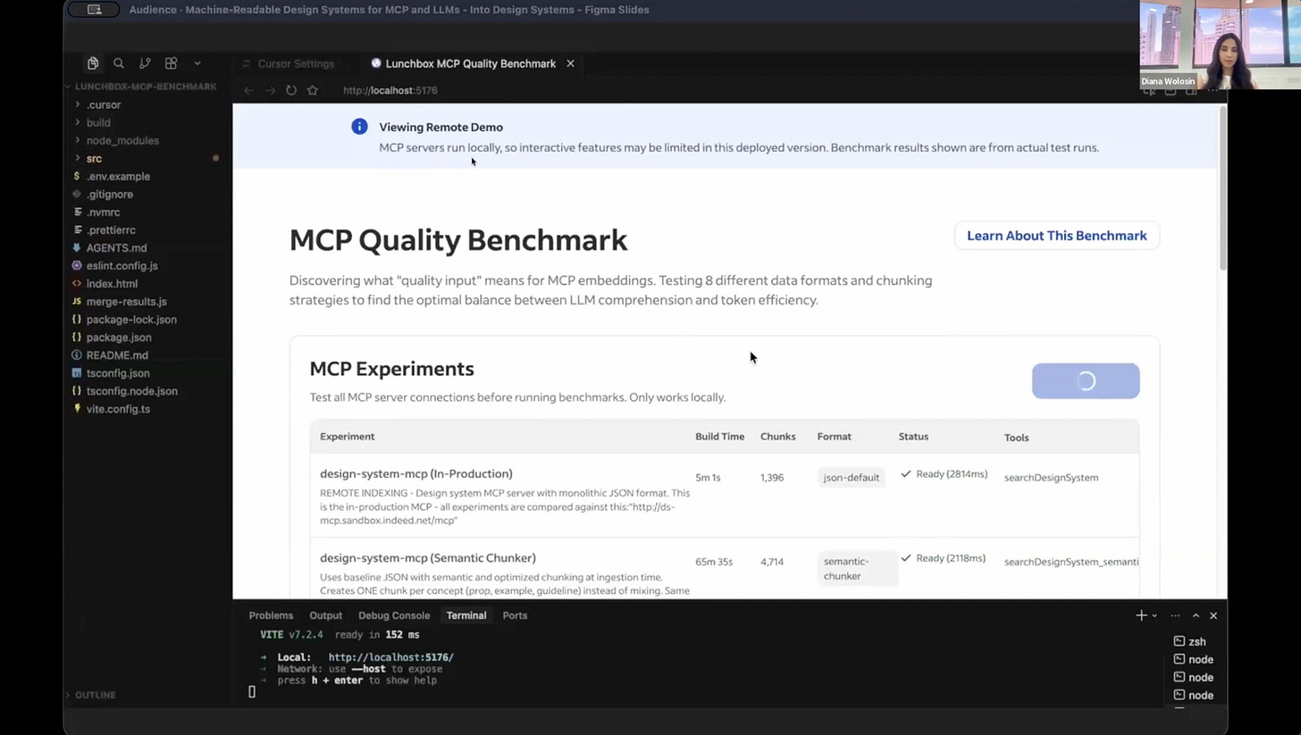
Task: Open tsconfig.json file
Action: (x=118, y=372)
